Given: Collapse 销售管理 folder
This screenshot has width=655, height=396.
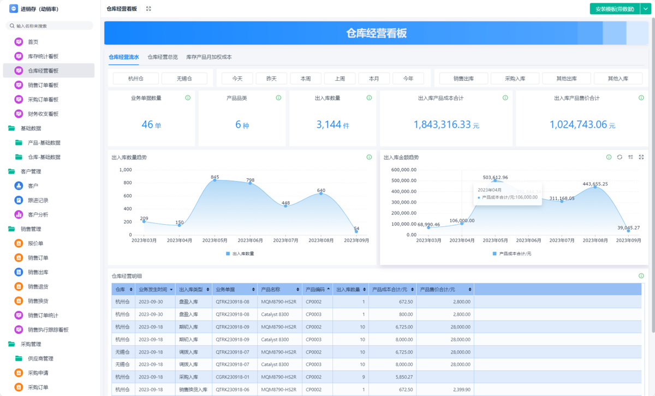Looking at the screenshot, I should pos(11,229).
